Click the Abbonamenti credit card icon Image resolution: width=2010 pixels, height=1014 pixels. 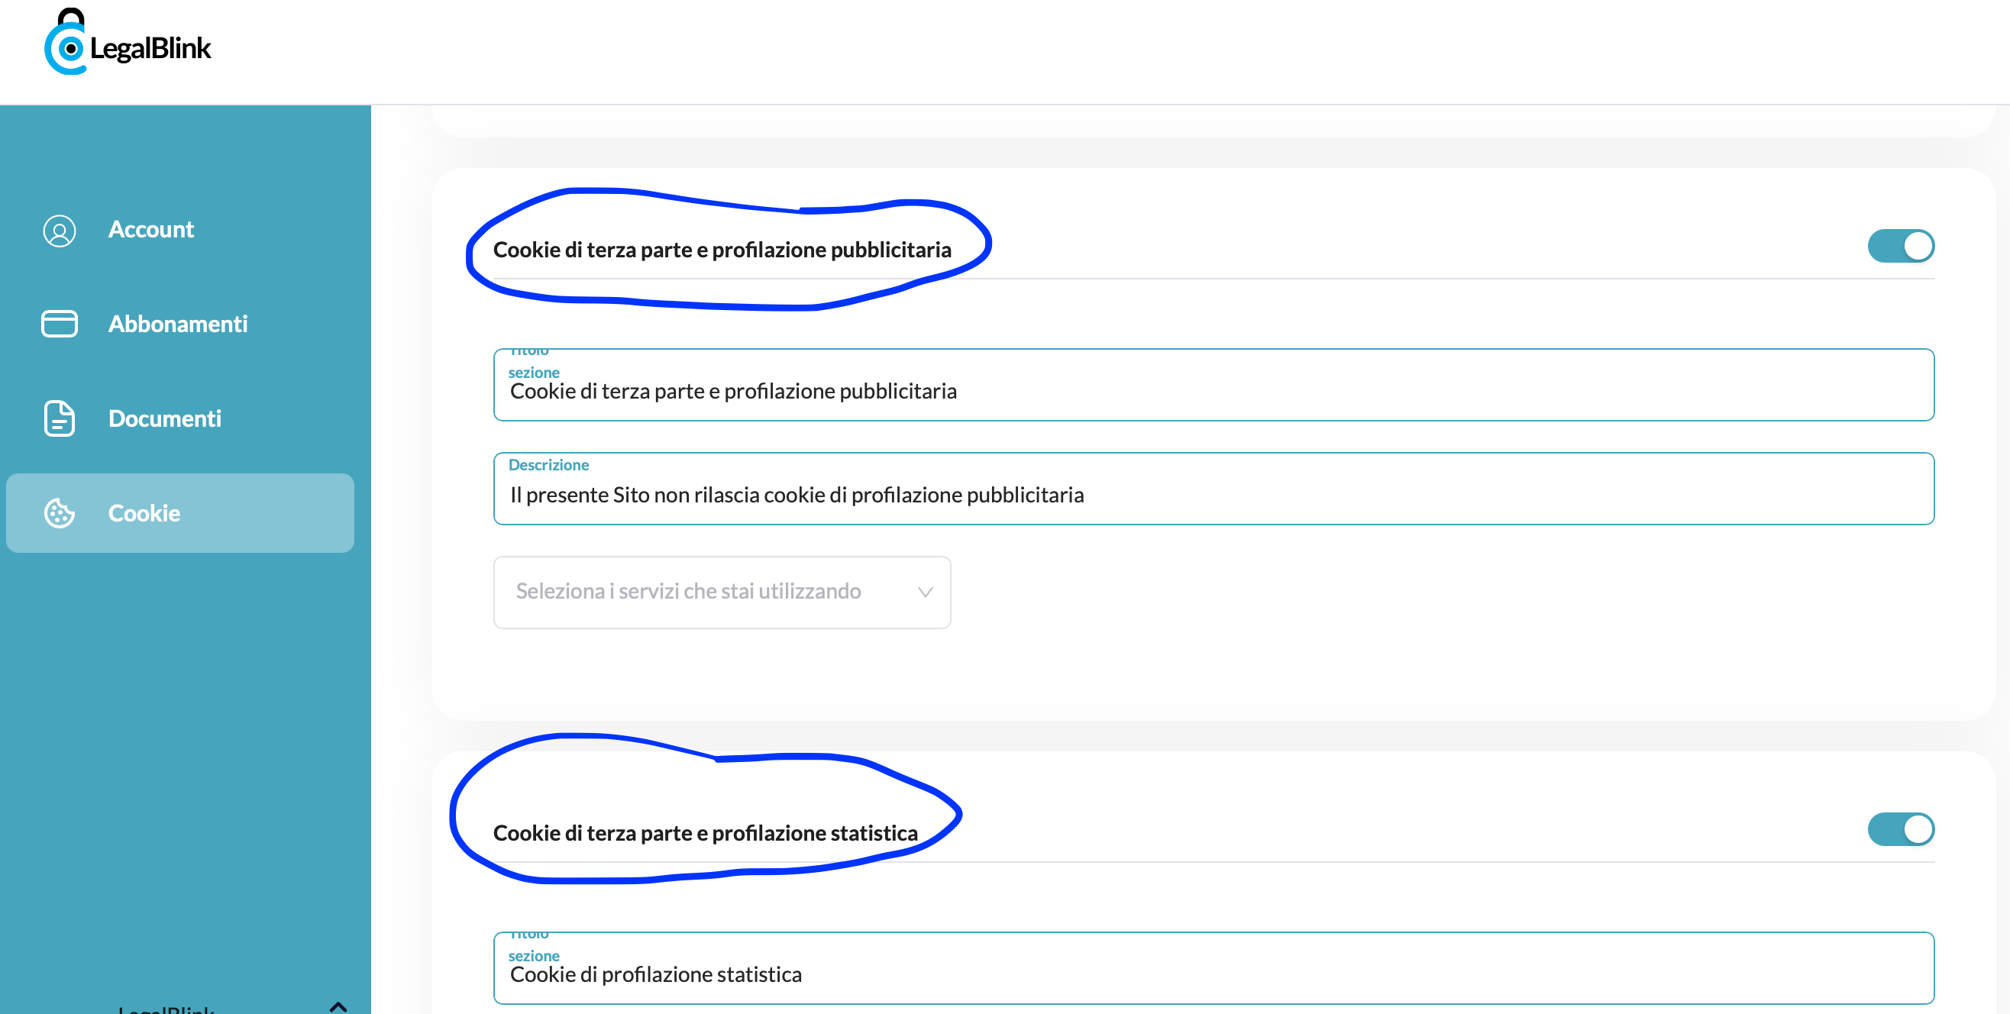click(x=60, y=323)
